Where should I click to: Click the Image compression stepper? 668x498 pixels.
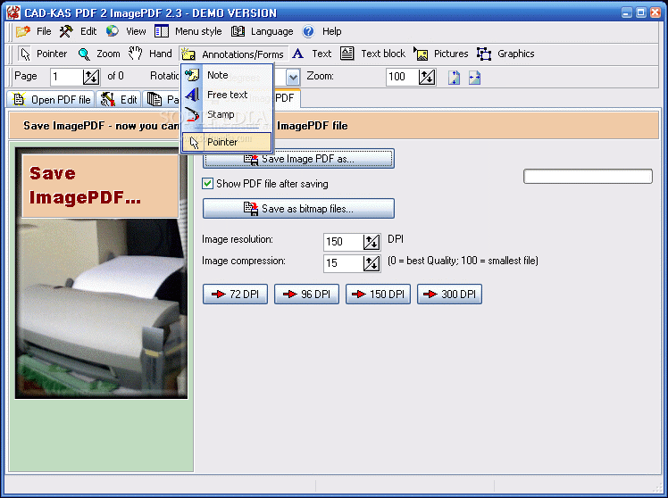372,263
